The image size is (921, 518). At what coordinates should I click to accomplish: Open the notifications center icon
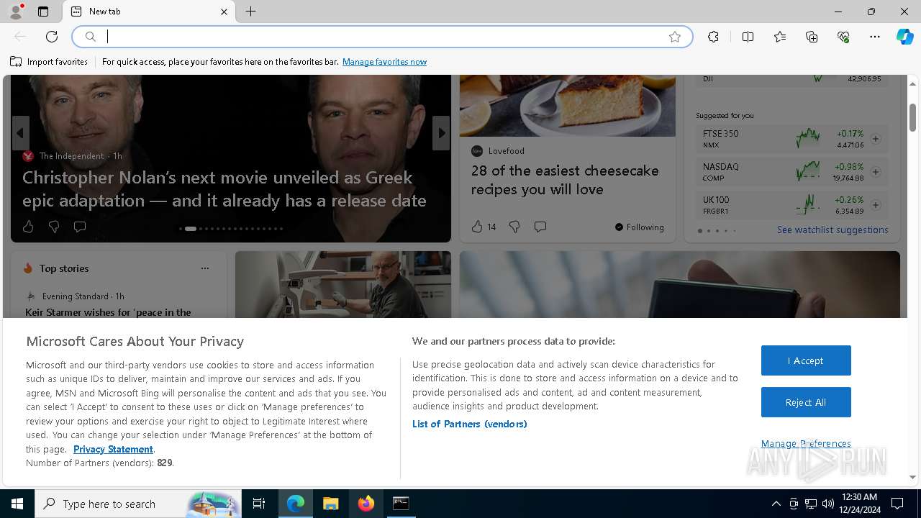(x=897, y=504)
